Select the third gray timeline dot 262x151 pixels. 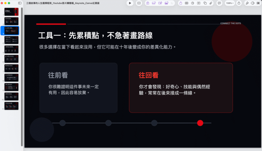[x=154, y=123]
